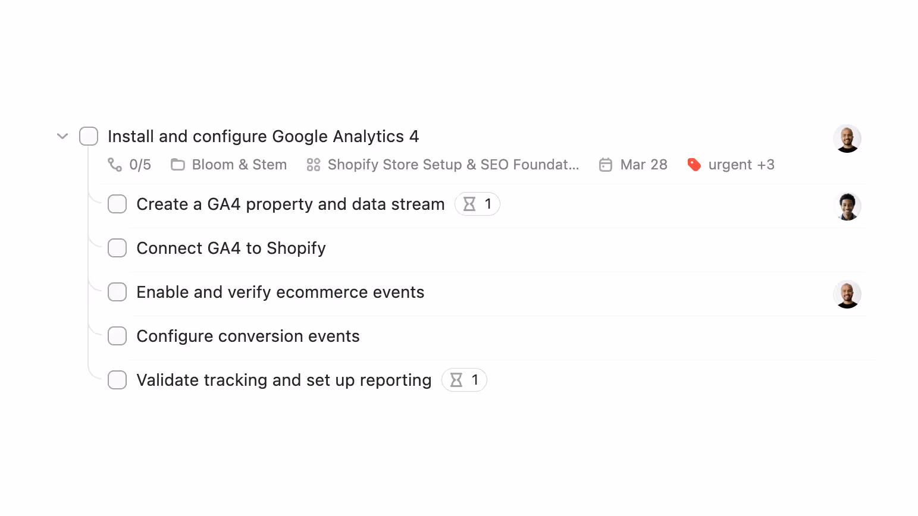
Task: Click the subtask count phone icon
Action: point(114,165)
